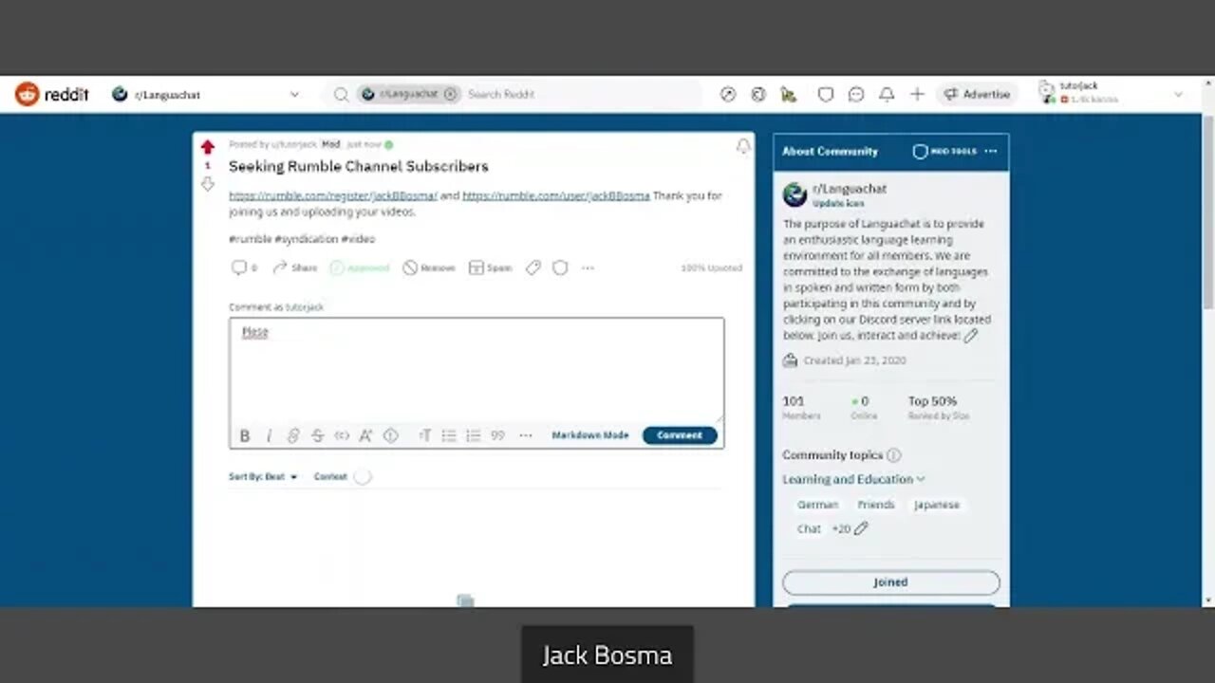Open About Community ellipsis menu

click(x=991, y=151)
